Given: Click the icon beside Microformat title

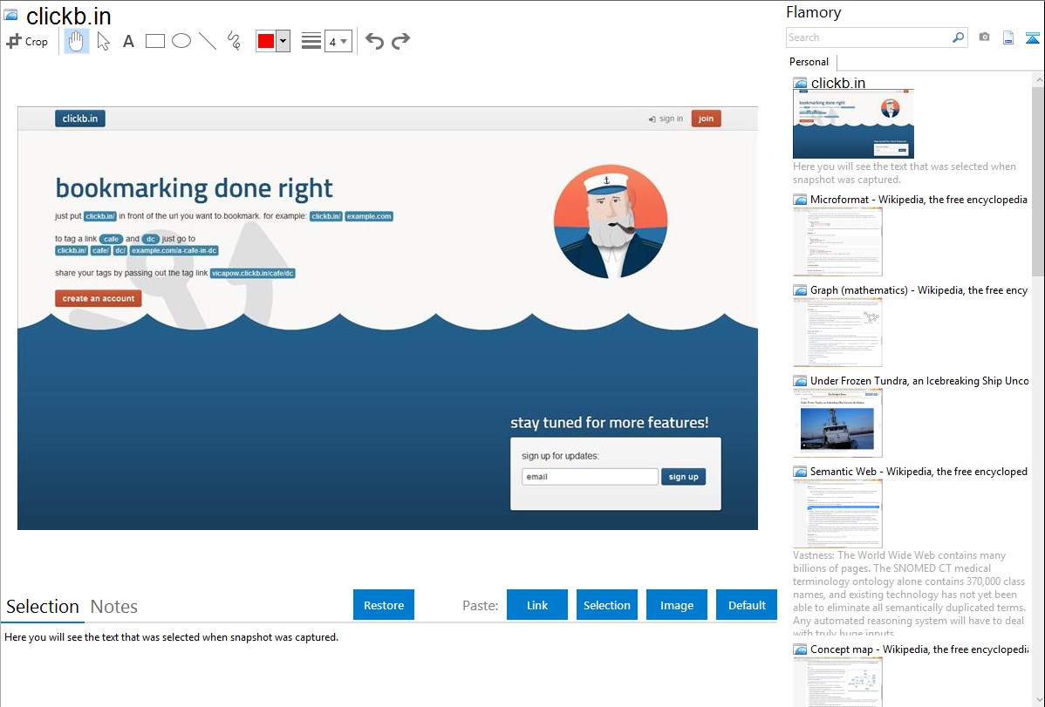Looking at the screenshot, I should tap(800, 200).
